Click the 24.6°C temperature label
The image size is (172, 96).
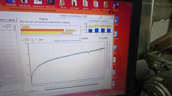(90, 26)
